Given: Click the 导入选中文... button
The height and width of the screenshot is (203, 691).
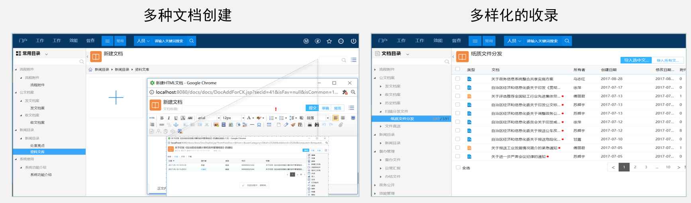Looking at the screenshot, I should tap(636, 60).
